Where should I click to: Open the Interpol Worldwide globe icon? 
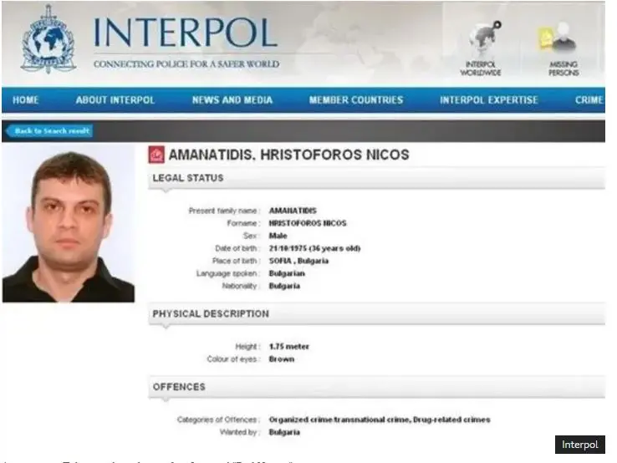(x=485, y=38)
